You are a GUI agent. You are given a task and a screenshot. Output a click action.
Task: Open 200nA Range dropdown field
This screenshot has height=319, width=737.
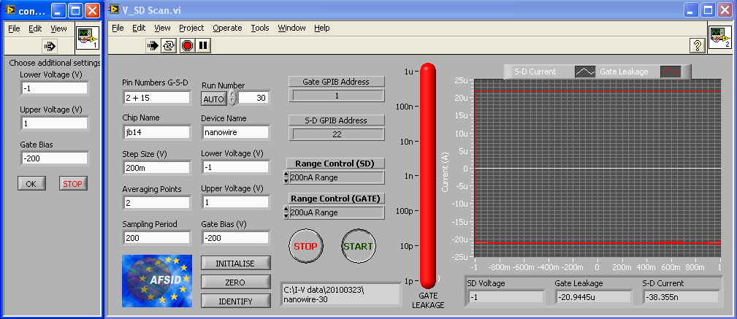coord(337,177)
